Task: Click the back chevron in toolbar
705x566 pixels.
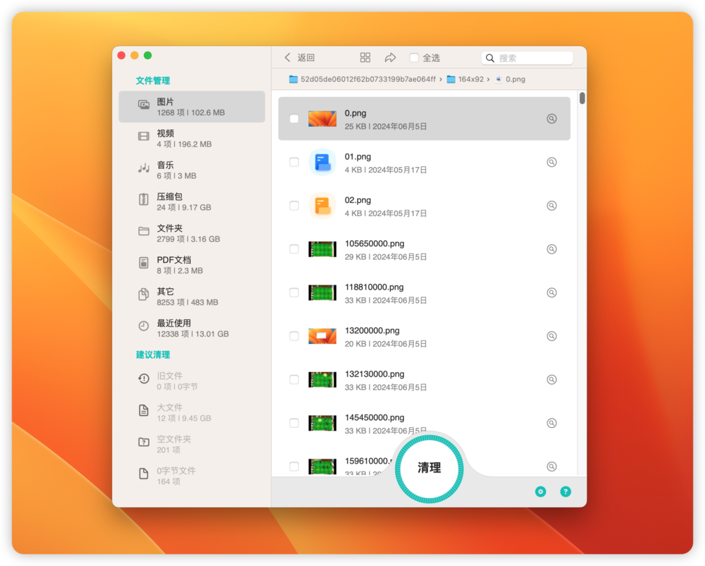Action: point(287,58)
